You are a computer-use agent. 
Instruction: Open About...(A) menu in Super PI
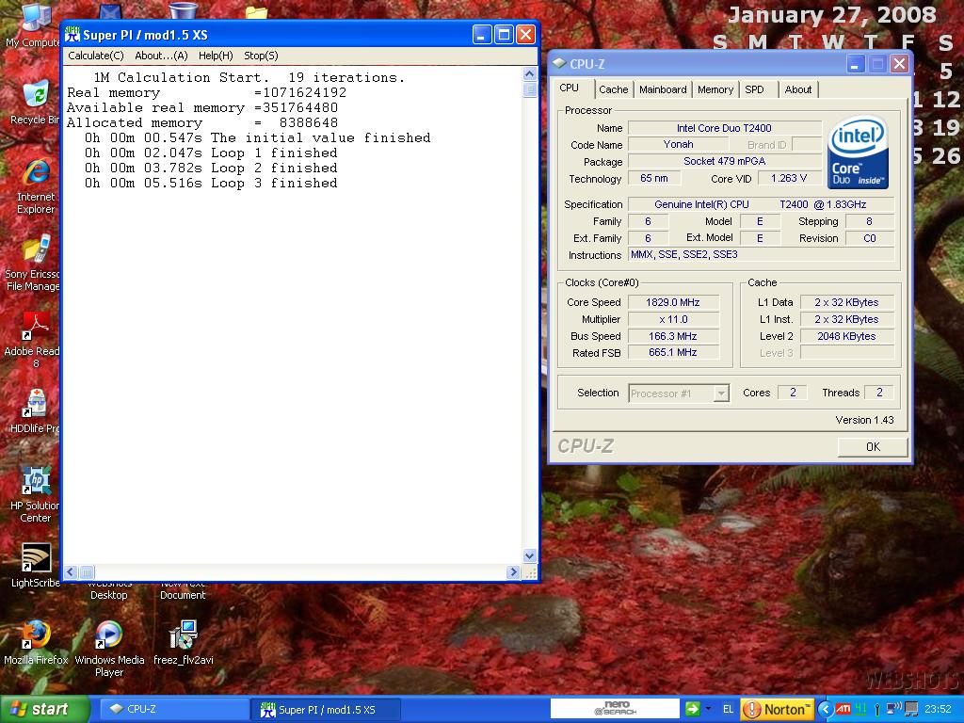click(161, 56)
